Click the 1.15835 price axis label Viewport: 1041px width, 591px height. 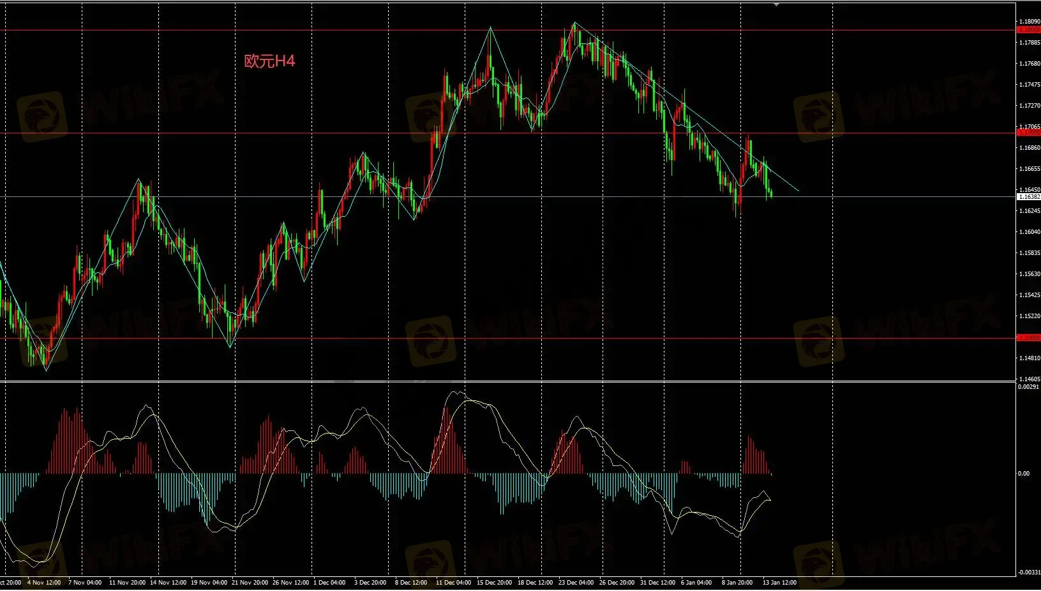tap(1030, 253)
